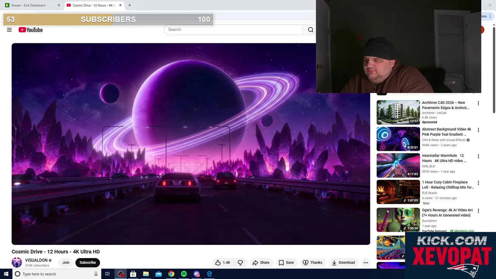Image resolution: width=496 pixels, height=279 pixels.
Task: Open the Interstellar Wormhole video title link
Action: (444, 158)
